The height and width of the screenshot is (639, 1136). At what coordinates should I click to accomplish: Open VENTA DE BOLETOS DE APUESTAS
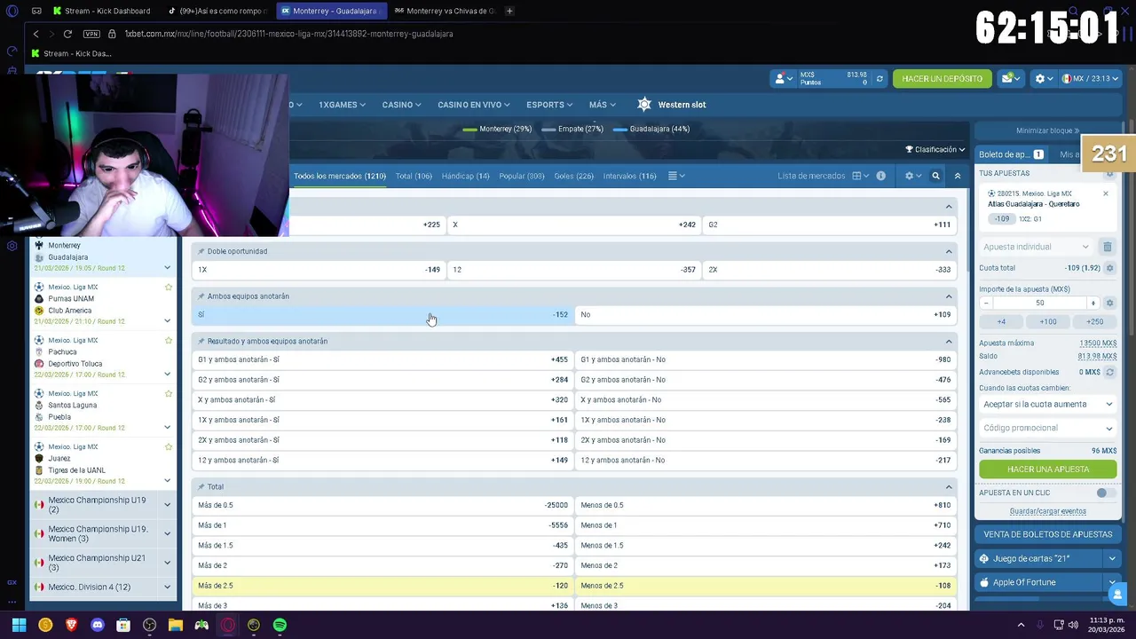1047,534
